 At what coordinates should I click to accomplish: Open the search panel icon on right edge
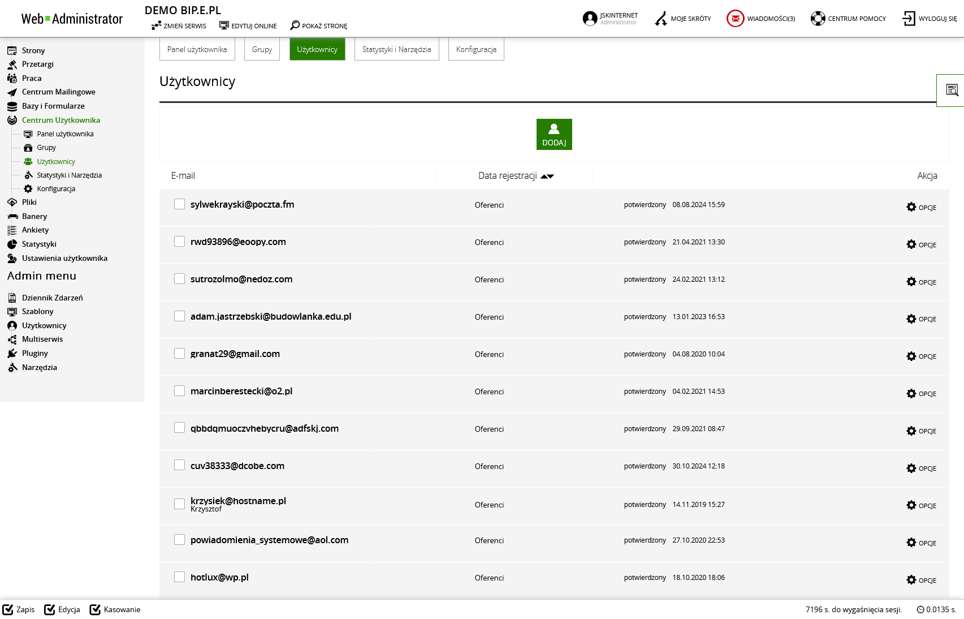click(x=952, y=90)
